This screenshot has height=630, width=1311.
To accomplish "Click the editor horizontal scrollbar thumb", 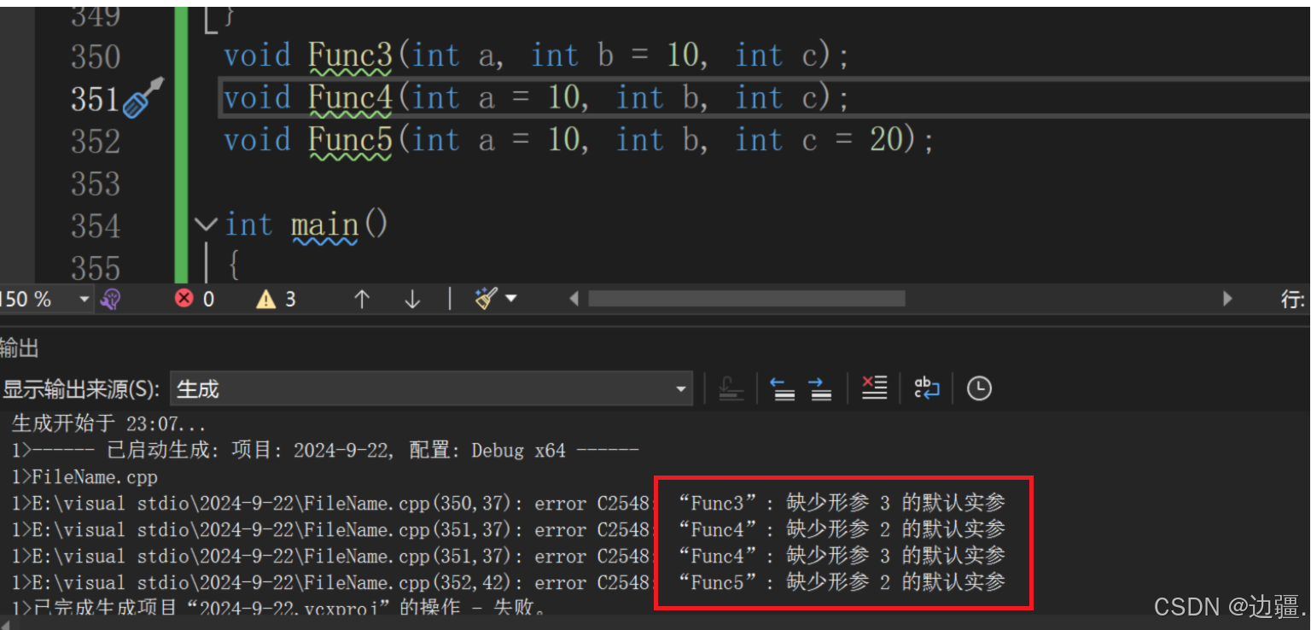I will click(x=747, y=299).
